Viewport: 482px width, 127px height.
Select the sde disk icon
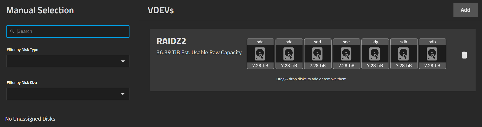346,54
